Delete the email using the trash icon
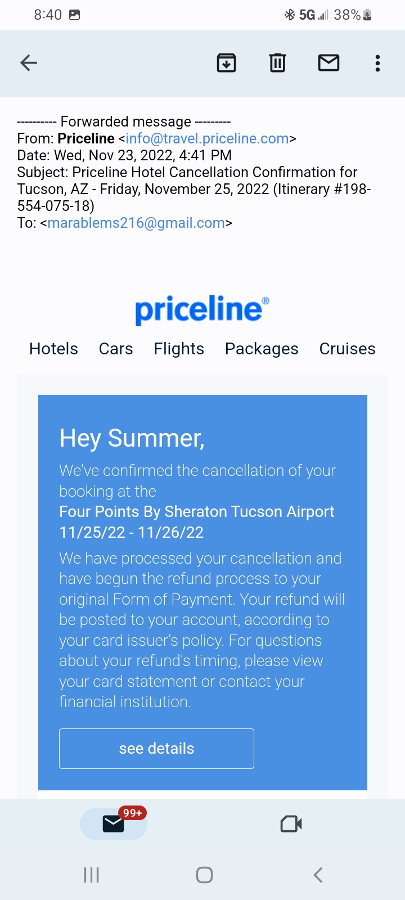The image size is (405, 900). point(277,63)
